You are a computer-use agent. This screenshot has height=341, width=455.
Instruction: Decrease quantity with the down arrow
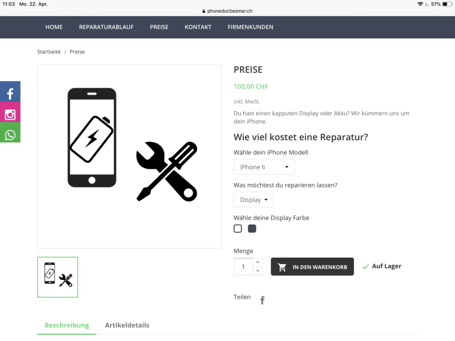click(x=258, y=271)
